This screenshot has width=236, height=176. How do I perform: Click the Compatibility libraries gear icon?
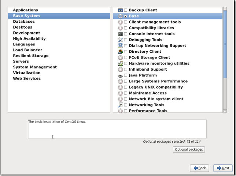click(x=121, y=28)
